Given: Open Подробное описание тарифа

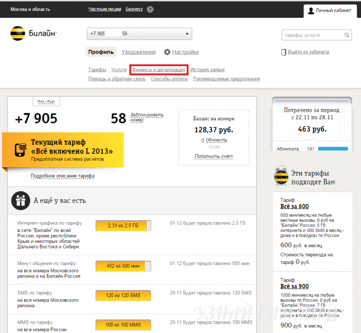Looking at the screenshot, I should coord(63,176).
